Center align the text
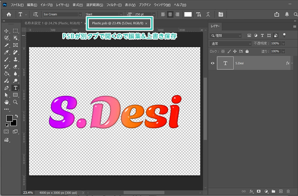The image size is (298, 196). point(170,14)
